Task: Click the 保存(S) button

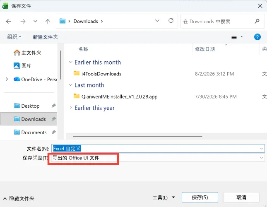Action: pyautogui.click(x=200, y=197)
